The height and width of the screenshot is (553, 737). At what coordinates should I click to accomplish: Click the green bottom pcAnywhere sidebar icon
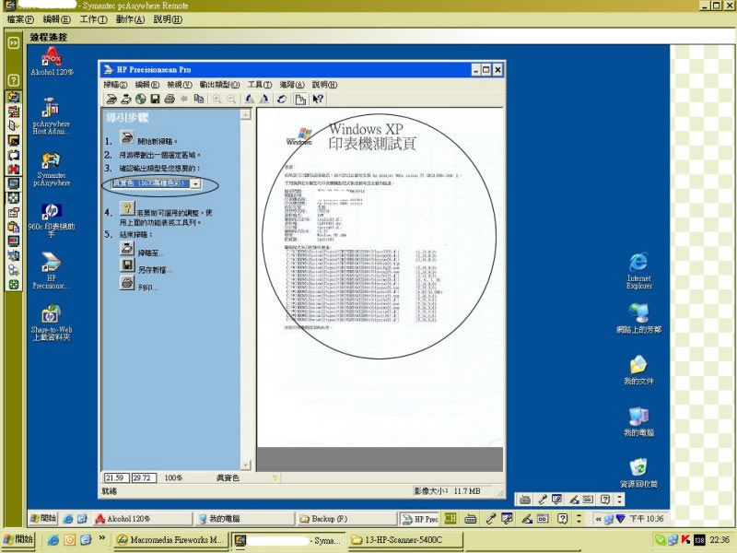pos(14,285)
